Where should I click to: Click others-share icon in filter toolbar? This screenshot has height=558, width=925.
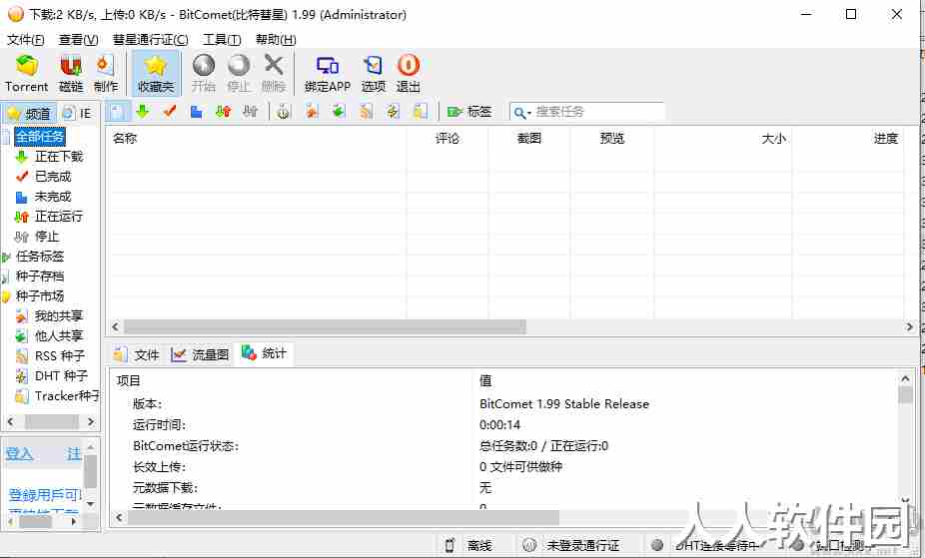pyautogui.click(x=339, y=112)
